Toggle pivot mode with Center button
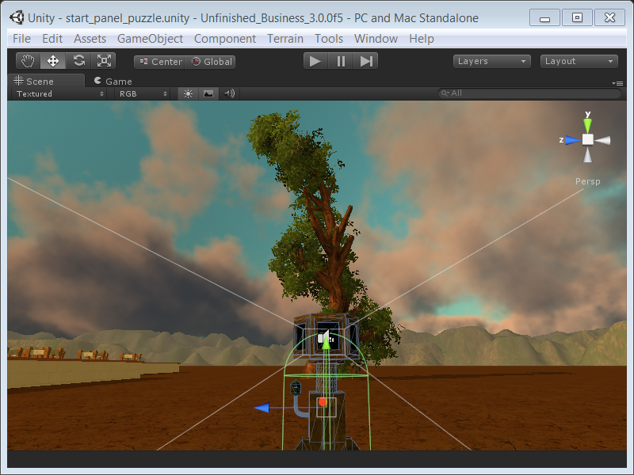Viewport: 634px width, 475px height. coord(159,62)
